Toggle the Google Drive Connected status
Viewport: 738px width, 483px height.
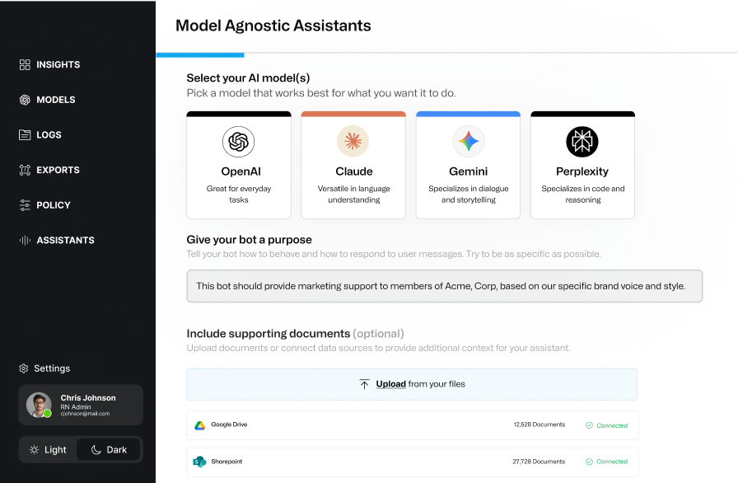tap(607, 425)
